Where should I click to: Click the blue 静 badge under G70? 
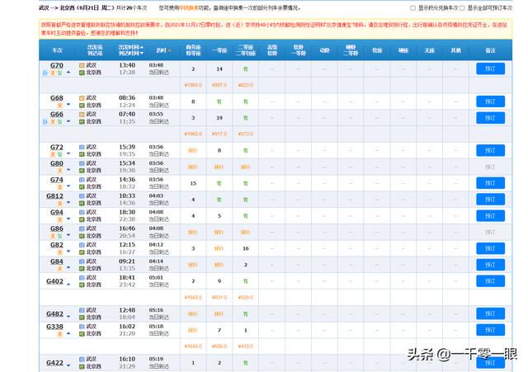[x=45, y=73]
